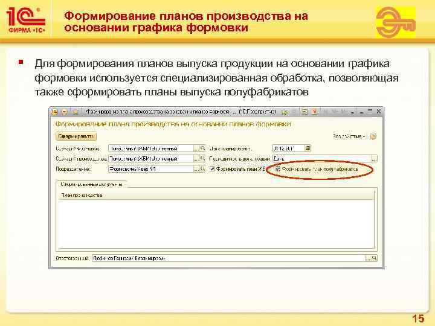Open the calculator icon in the title bar
Screen dimensions: 435x326
tap(304, 112)
